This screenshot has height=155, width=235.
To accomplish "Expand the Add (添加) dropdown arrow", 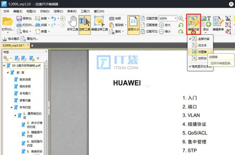I will 206,32.
